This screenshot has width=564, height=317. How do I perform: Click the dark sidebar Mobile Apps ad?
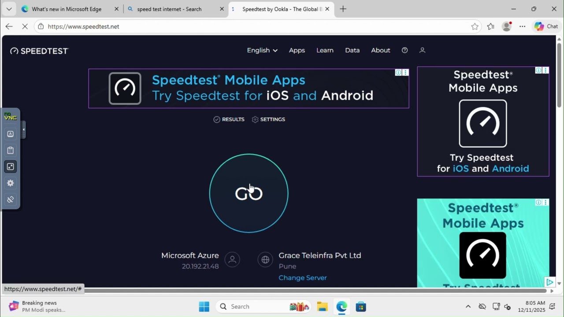tap(483, 122)
